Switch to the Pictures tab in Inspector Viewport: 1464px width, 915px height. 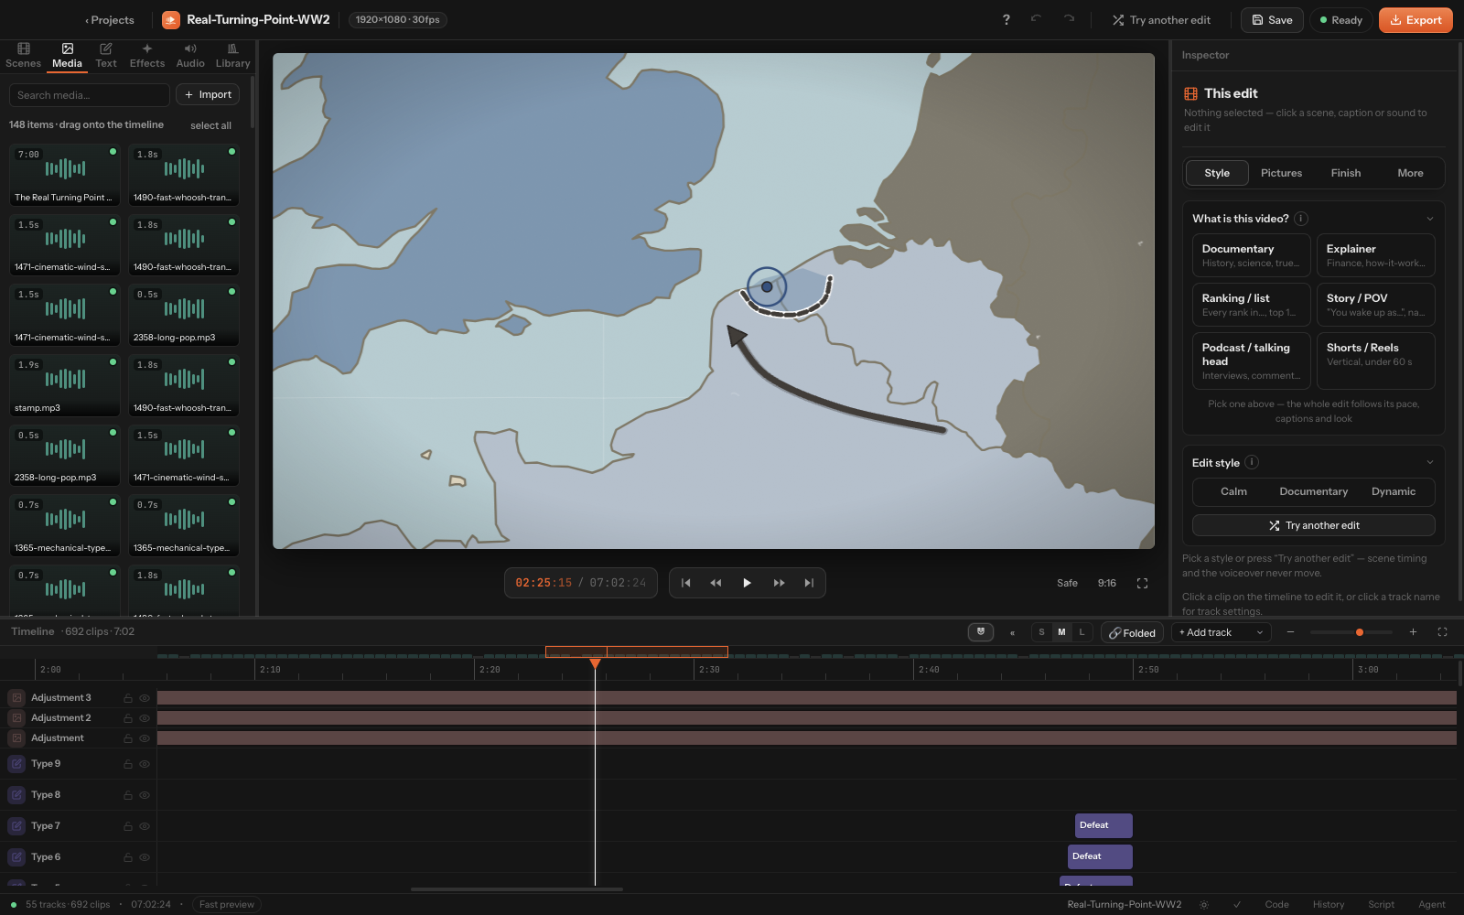[1281, 173]
